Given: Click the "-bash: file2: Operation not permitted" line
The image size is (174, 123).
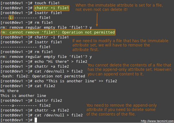Looking at the screenshot, I should coord(43,76).
